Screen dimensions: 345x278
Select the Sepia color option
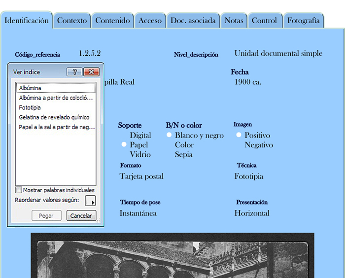tap(183, 154)
